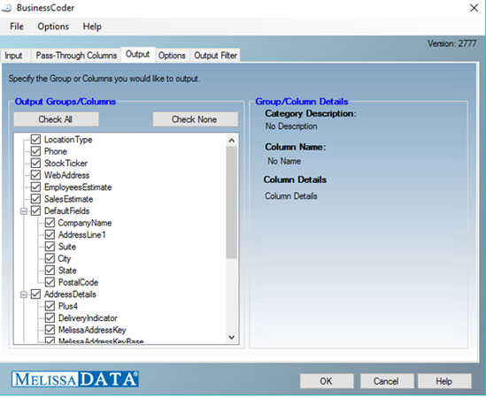Click the column list scrollbar thumb
Screen dimensions: 486x397
pyautogui.click(x=232, y=202)
